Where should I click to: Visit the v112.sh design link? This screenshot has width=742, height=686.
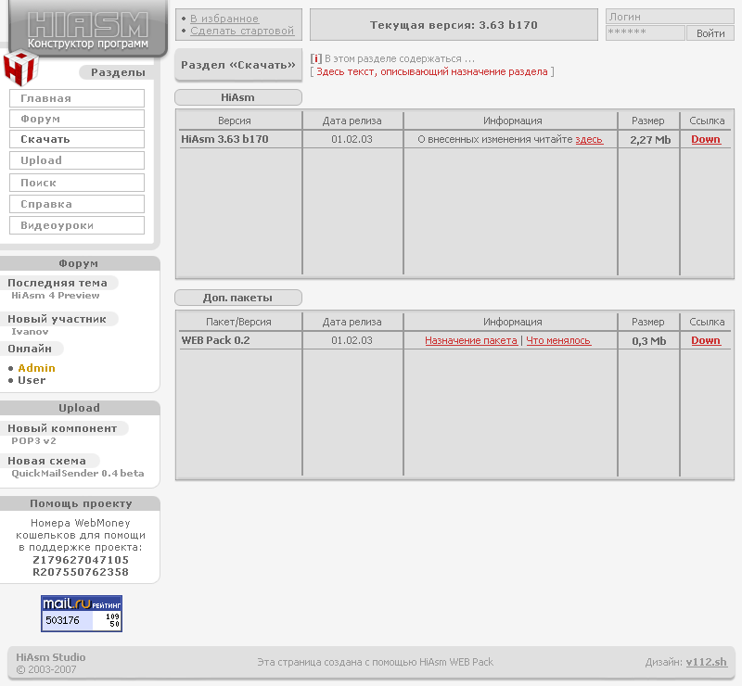pos(706,662)
